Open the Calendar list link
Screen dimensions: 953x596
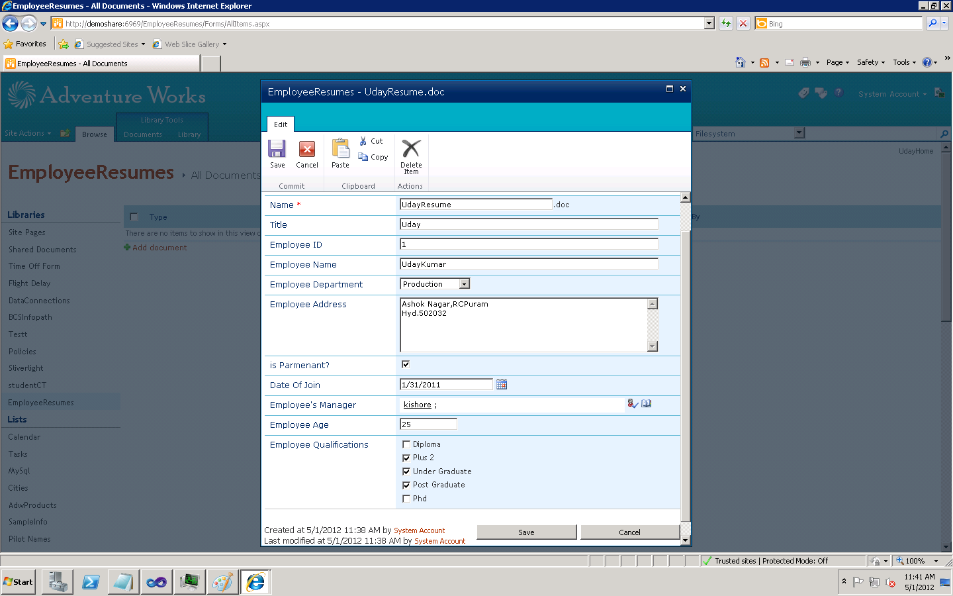tap(24, 437)
